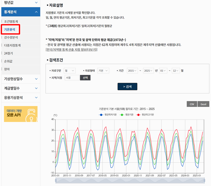Open the start month dropdown 01

pos(163,71)
